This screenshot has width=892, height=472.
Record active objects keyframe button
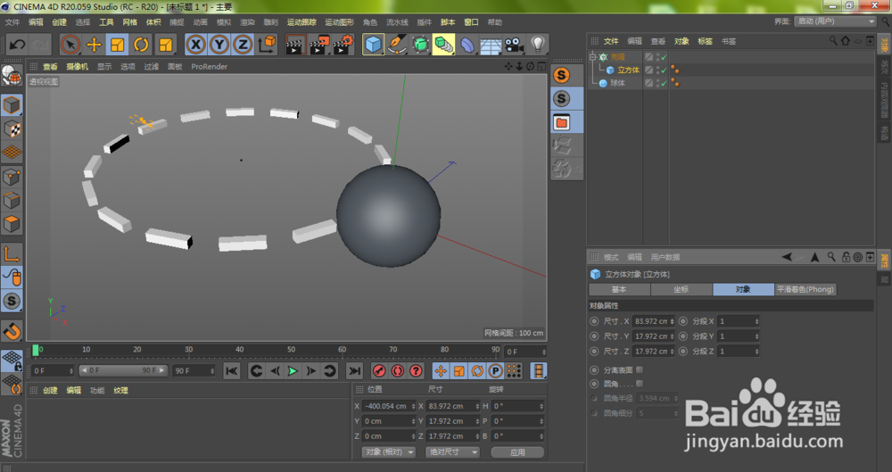tap(379, 371)
